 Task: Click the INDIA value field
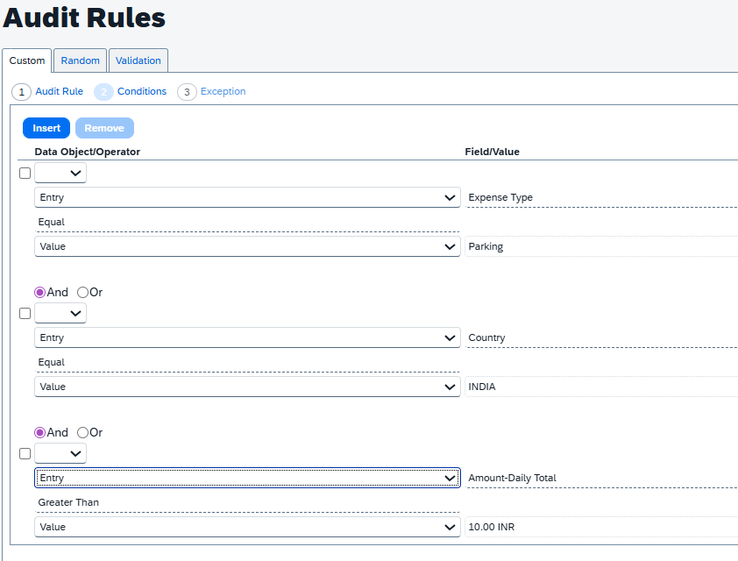tap(601, 387)
